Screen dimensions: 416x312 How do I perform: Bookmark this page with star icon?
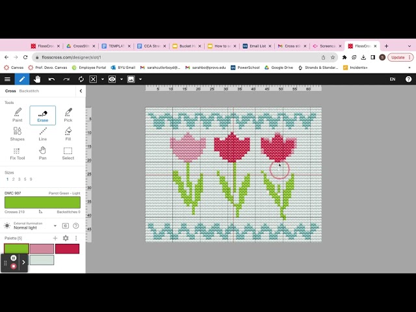click(333, 57)
